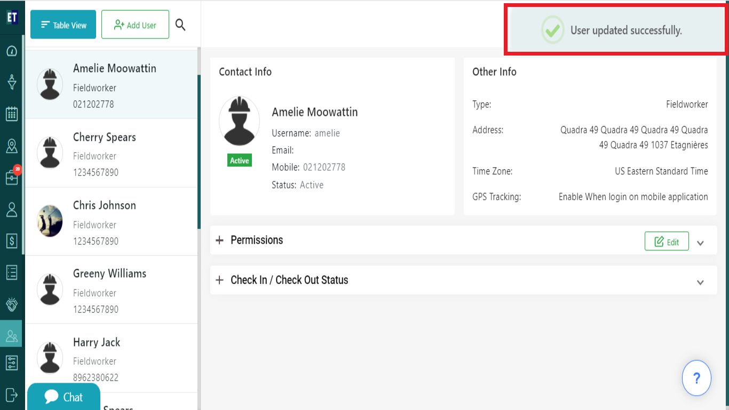Click the plus icon beside Check In / Check Out
The width and height of the screenshot is (729, 410).
coord(219,280)
